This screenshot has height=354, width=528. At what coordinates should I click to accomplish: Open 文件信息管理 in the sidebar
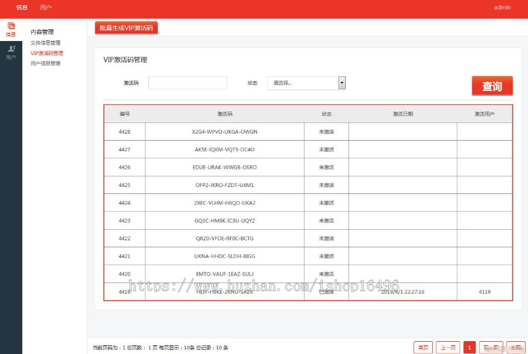click(46, 42)
